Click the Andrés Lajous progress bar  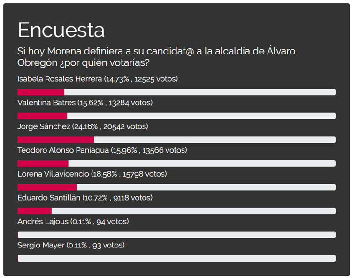[176, 234]
